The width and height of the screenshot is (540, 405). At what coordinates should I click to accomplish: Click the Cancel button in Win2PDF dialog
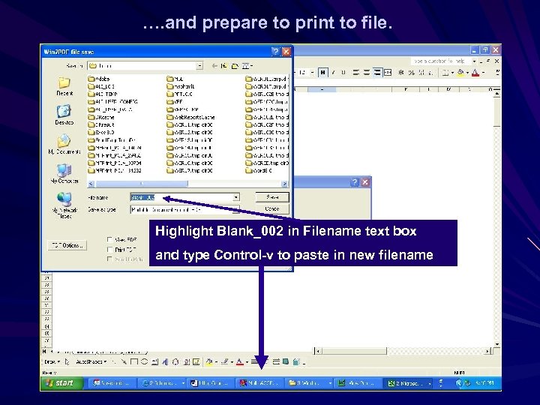(272, 208)
